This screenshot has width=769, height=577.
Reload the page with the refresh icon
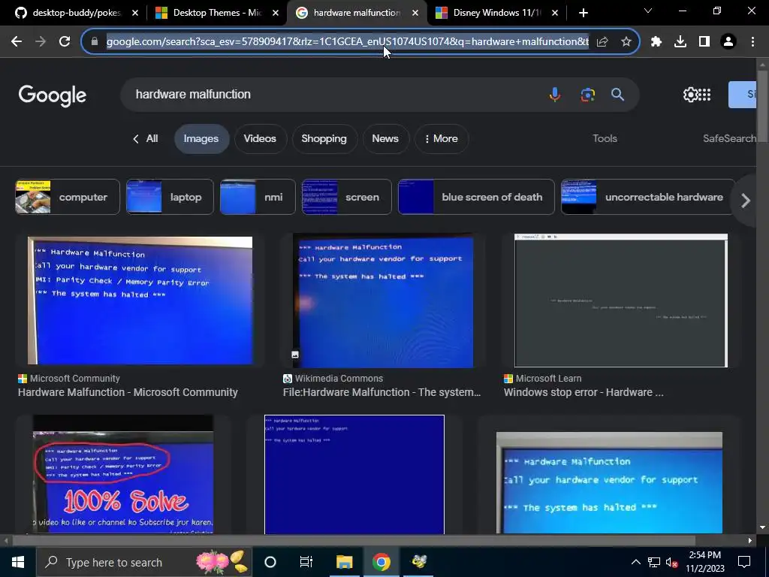(x=65, y=42)
